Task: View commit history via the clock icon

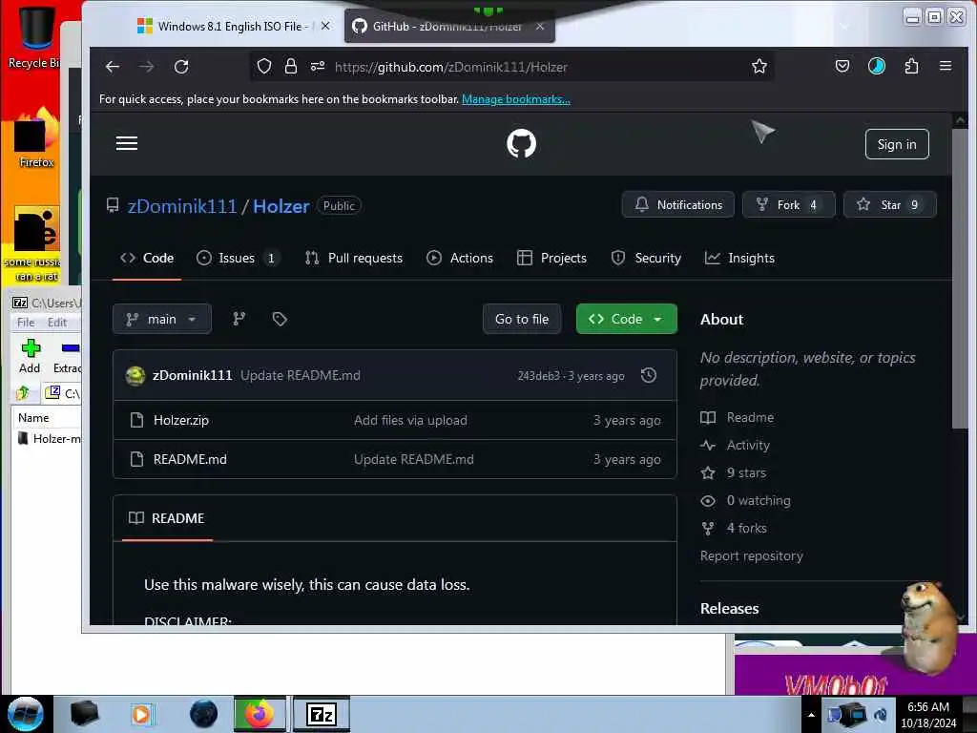Action: pos(649,375)
